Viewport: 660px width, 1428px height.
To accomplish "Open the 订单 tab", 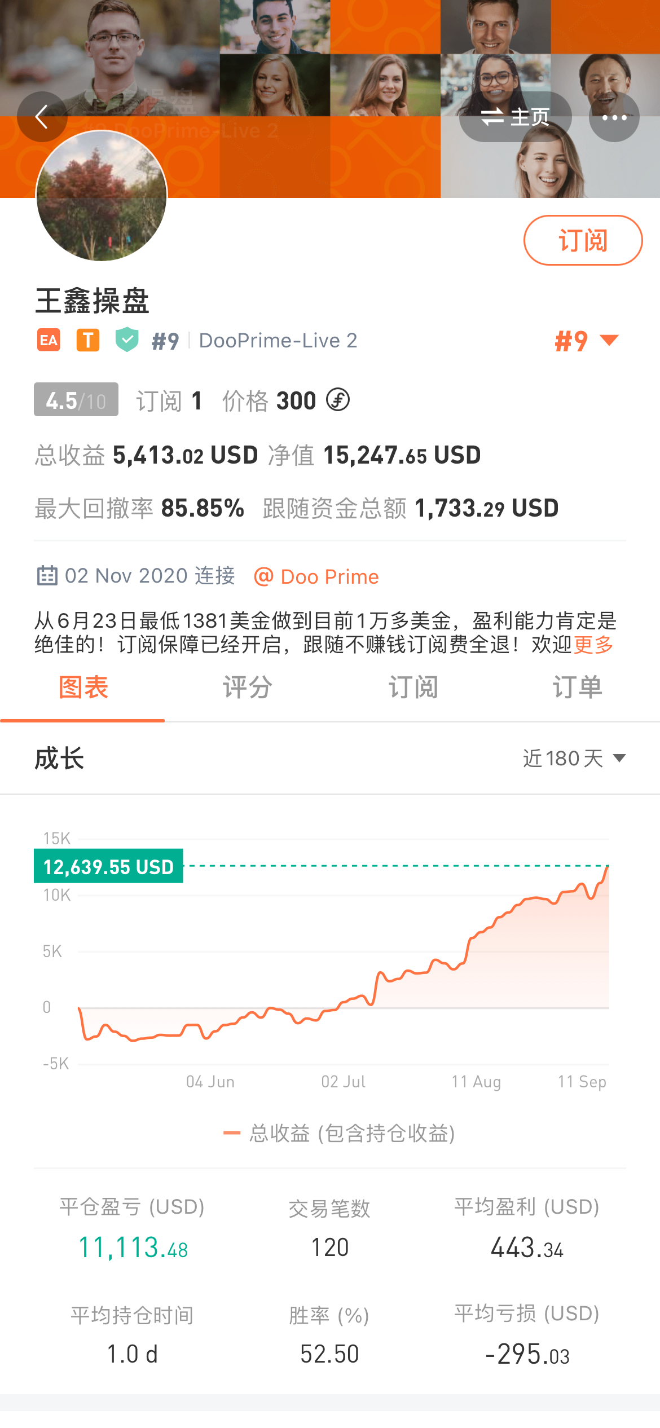I will [578, 687].
